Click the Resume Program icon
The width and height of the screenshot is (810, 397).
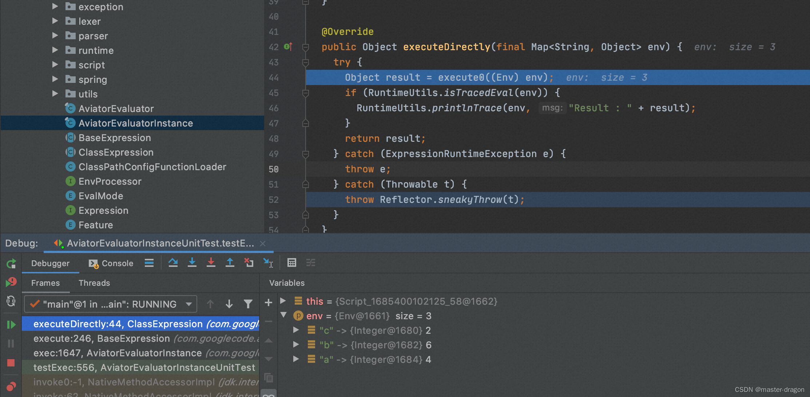[x=11, y=324]
